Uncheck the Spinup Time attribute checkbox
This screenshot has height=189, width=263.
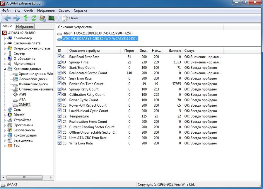click(x=59, y=62)
